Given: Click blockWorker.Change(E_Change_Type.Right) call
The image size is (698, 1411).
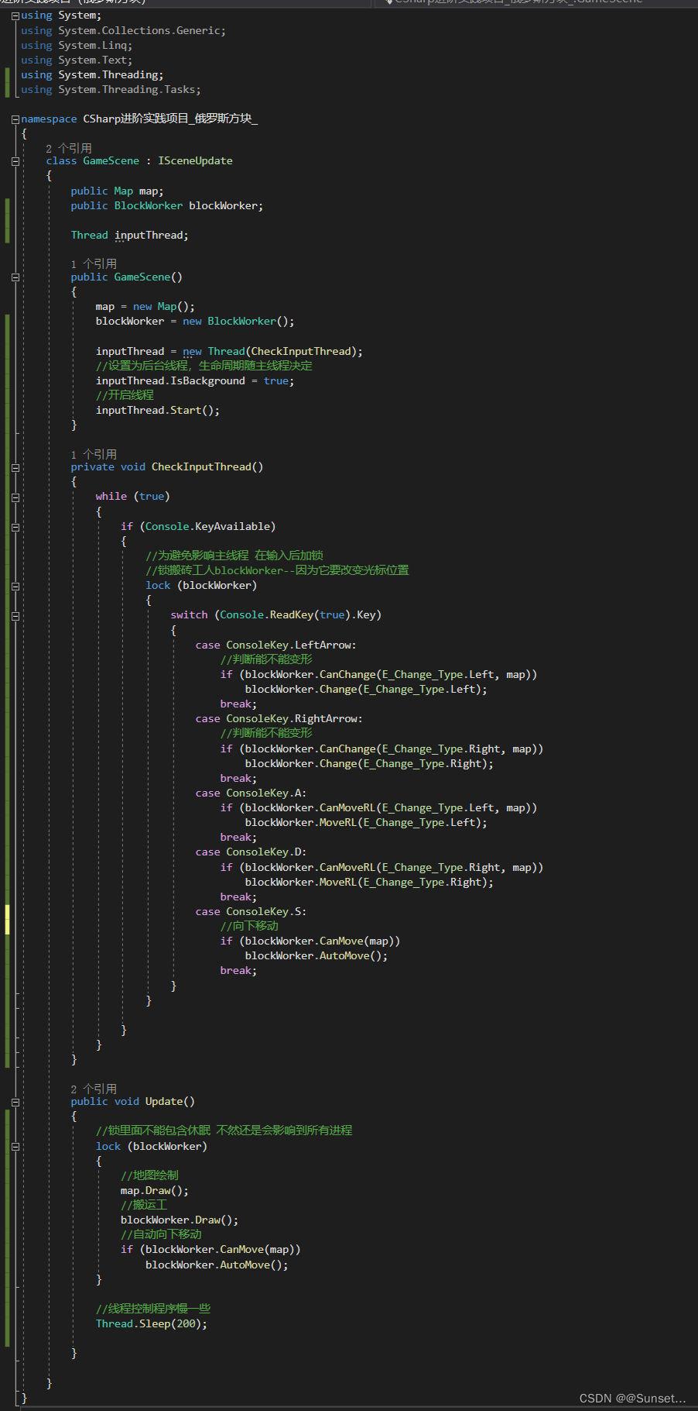Looking at the screenshot, I should [x=369, y=763].
